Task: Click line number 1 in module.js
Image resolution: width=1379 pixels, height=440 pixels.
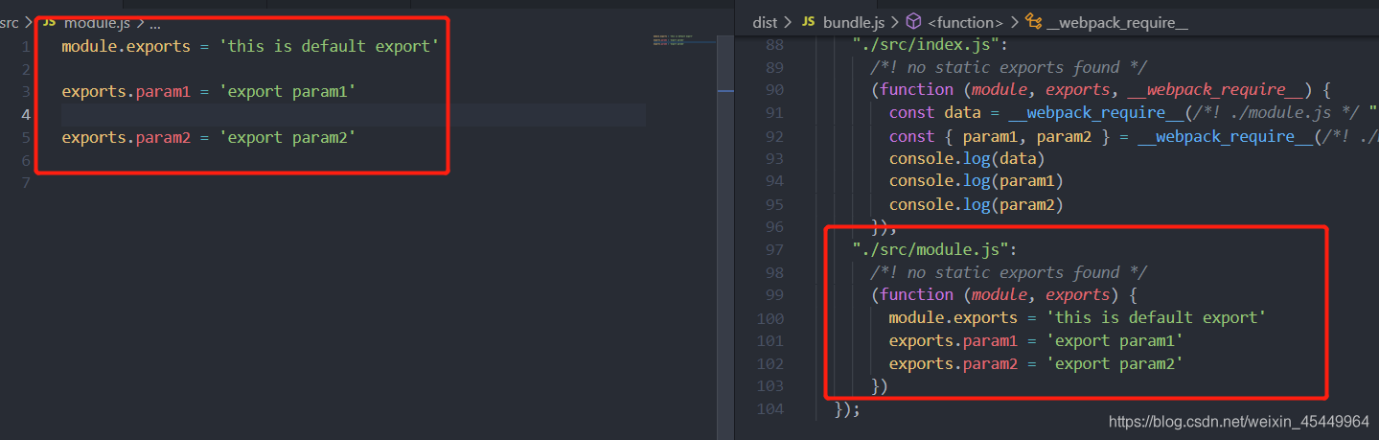Action: 25,46
